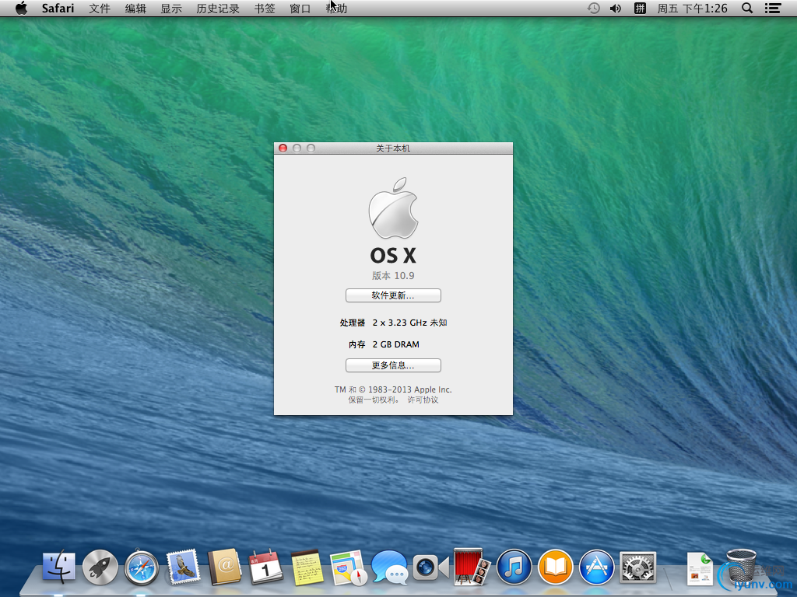
Task: Open Photo Booth from the Dock
Action: coord(472,567)
